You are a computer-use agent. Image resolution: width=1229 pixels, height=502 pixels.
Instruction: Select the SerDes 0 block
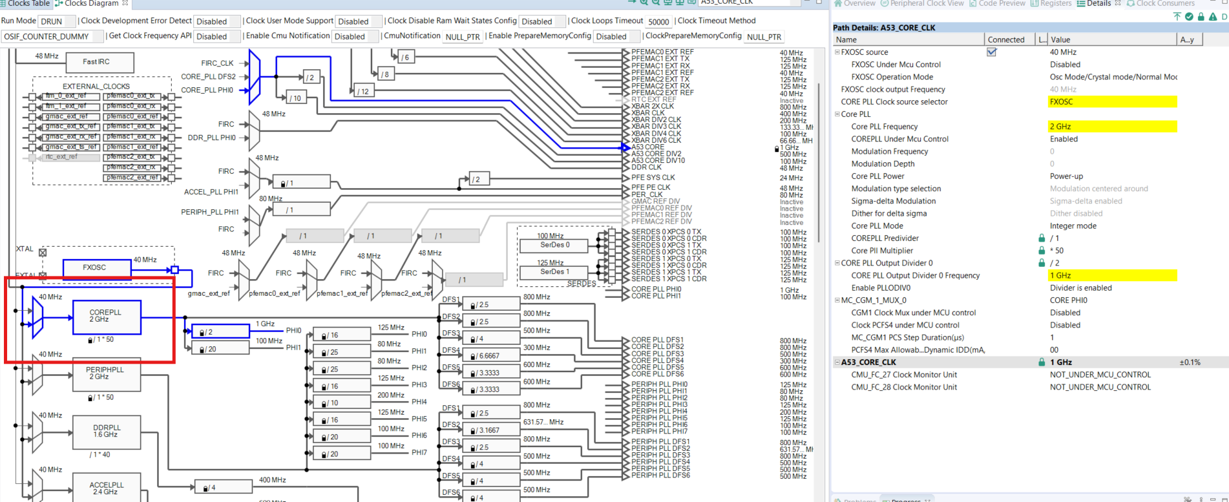(x=554, y=246)
